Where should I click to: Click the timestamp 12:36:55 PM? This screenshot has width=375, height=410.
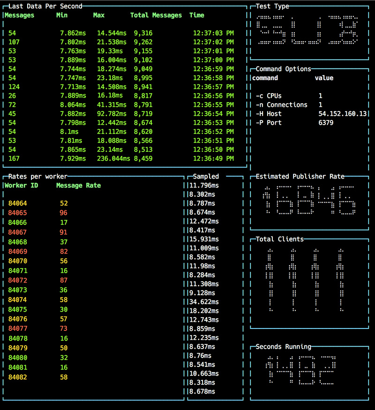(213, 105)
